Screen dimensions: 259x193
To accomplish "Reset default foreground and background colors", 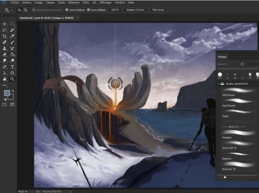I will pos(5,99).
